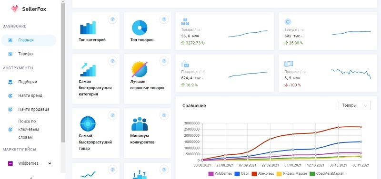This screenshot has height=179, width=381.
Task: Click the SellerFox fox logo
Action: (15, 9)
